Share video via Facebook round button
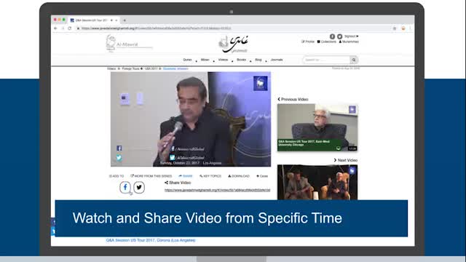 pyautogui.click(x=125, y=187)
